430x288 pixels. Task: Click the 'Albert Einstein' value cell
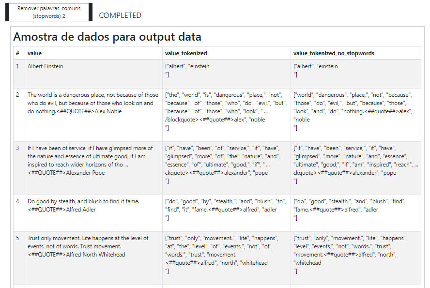click(x=93, y=74)
